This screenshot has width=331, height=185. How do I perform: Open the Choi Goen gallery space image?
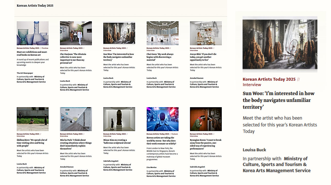click(x=162, y=33)
